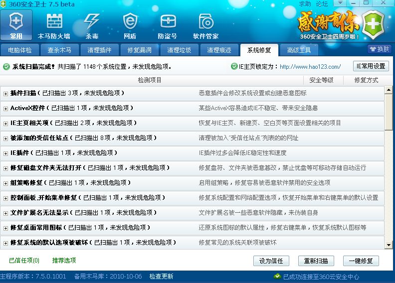
Task: Open the 软件管家 icon
Action: pyautogui.click(x=206, y=25)
